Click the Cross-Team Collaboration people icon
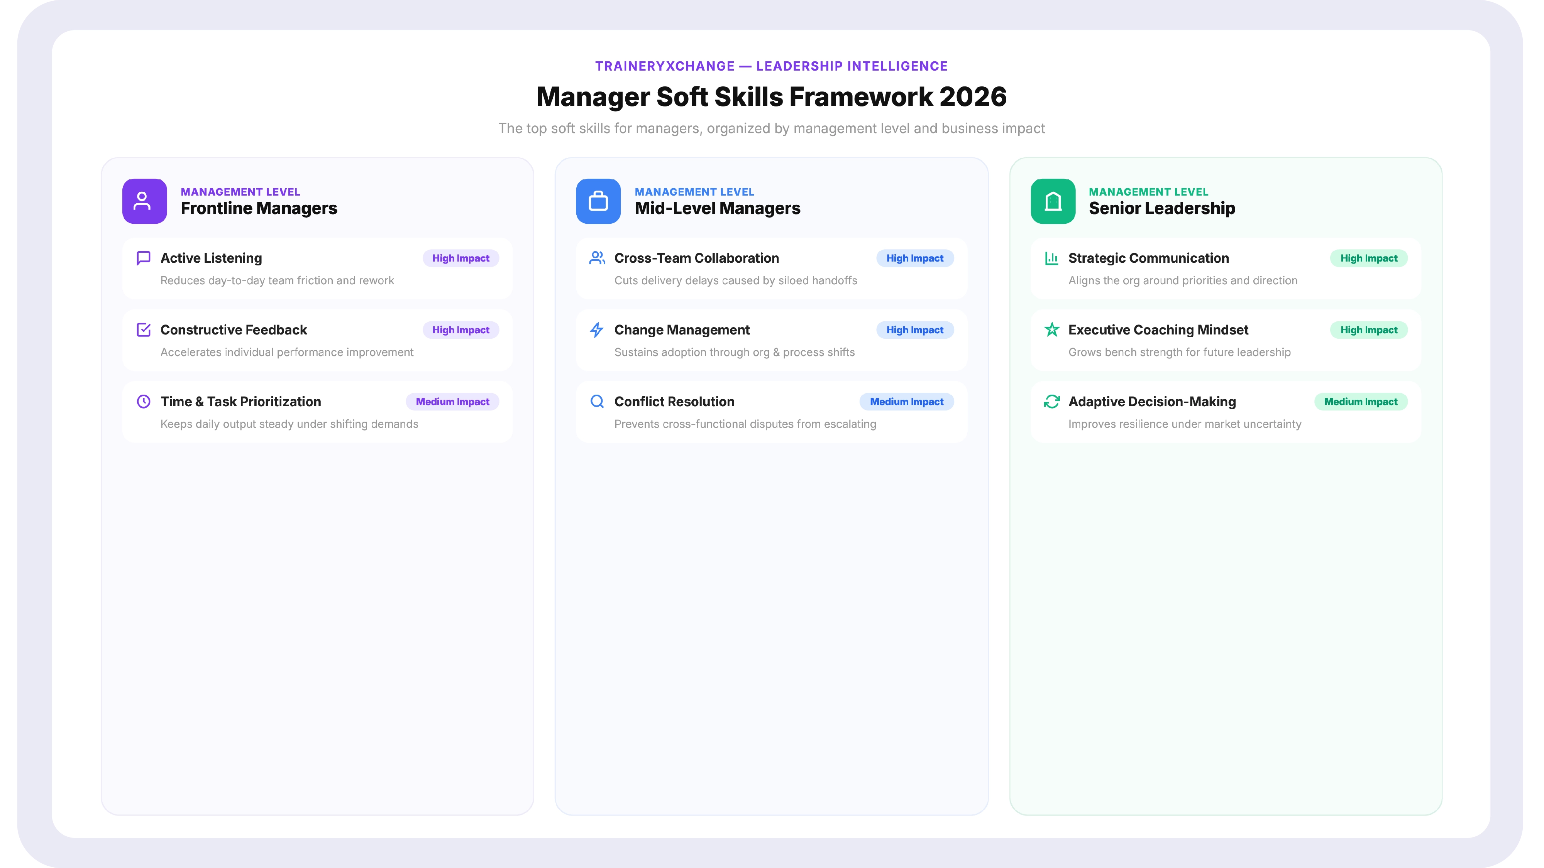 [597, 258]
